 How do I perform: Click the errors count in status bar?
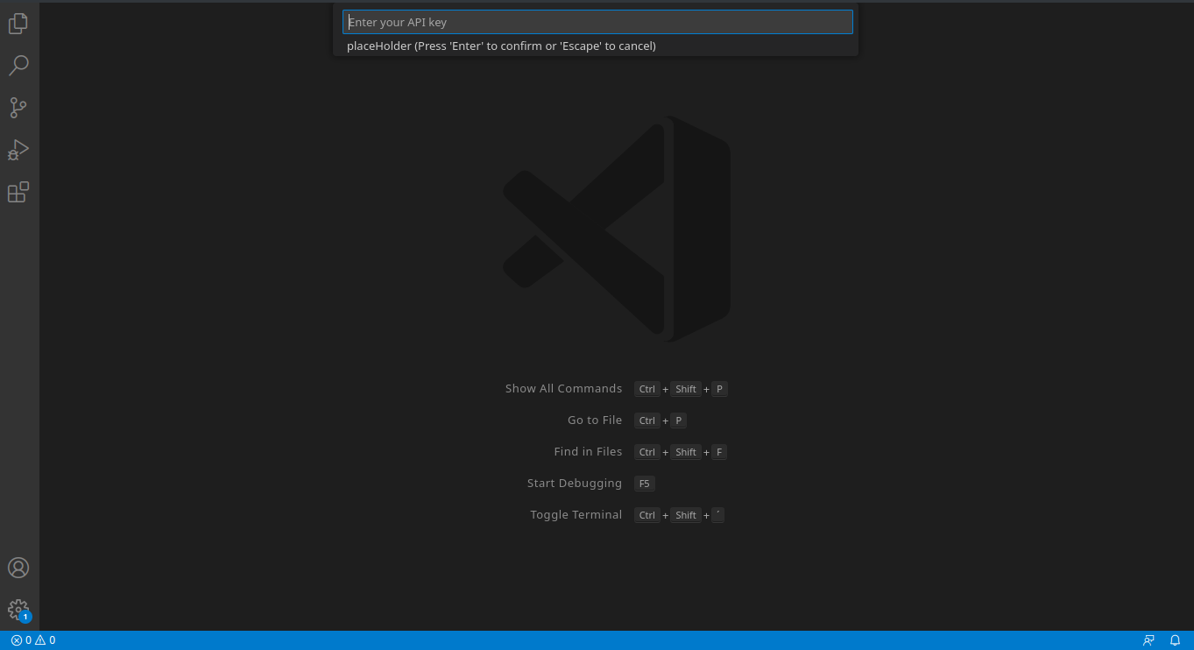tap(21, 640)
